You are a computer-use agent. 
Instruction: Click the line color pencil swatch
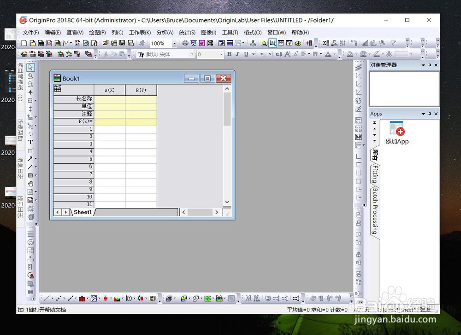(x=377, y=54)
